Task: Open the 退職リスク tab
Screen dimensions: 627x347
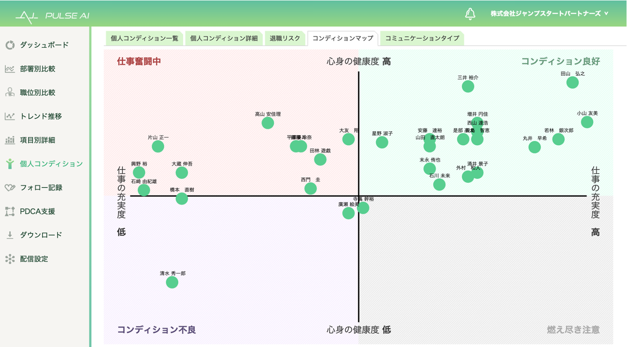Action: (285, 38)
